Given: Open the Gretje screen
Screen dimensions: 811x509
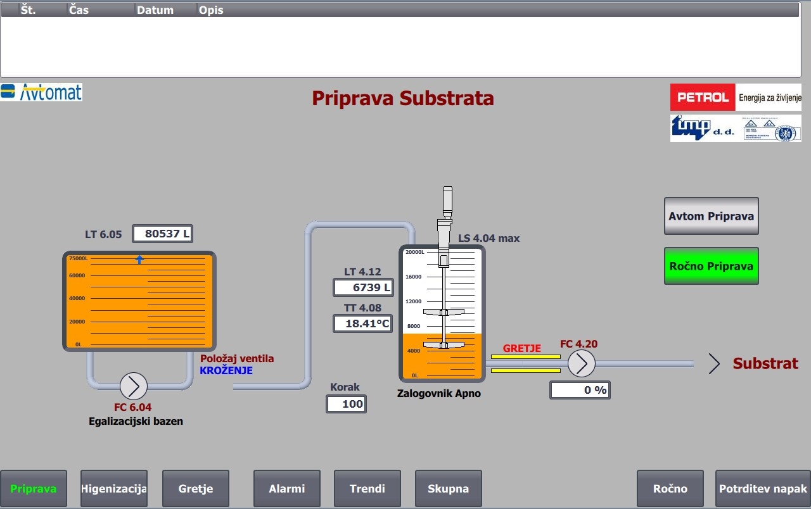Looking at the screenshot, I should click(195, 489).
